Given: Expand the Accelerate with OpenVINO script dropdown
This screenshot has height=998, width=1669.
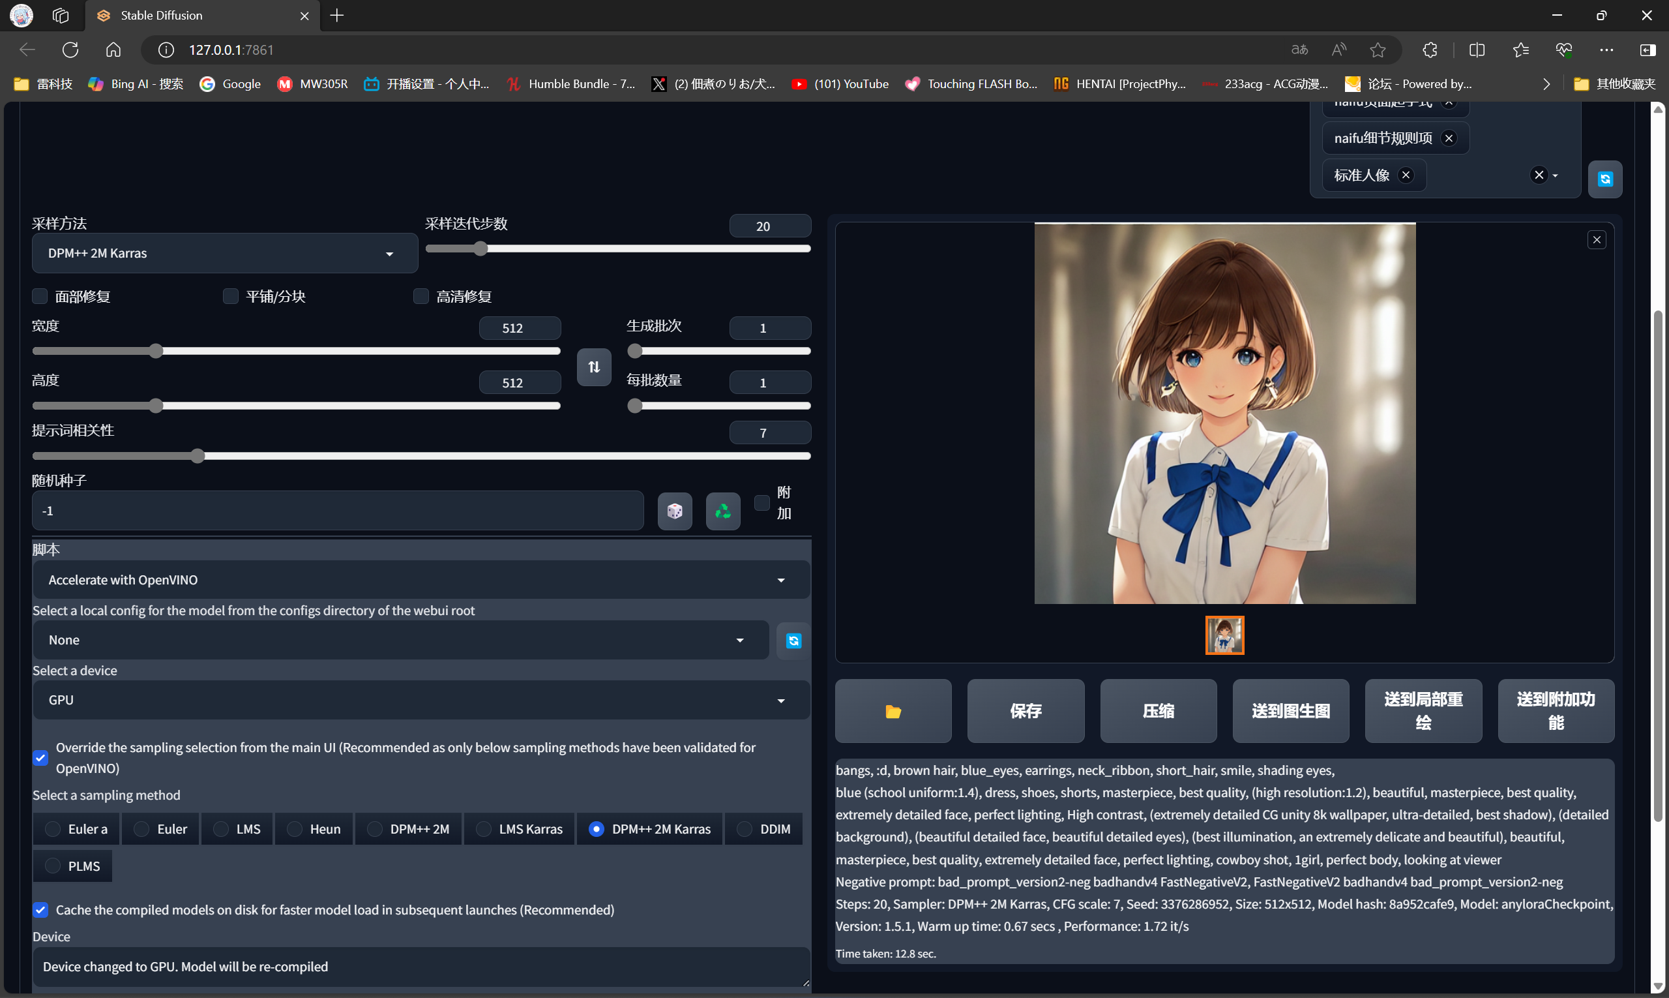Looking at the screenshot, I should (421, 580).
